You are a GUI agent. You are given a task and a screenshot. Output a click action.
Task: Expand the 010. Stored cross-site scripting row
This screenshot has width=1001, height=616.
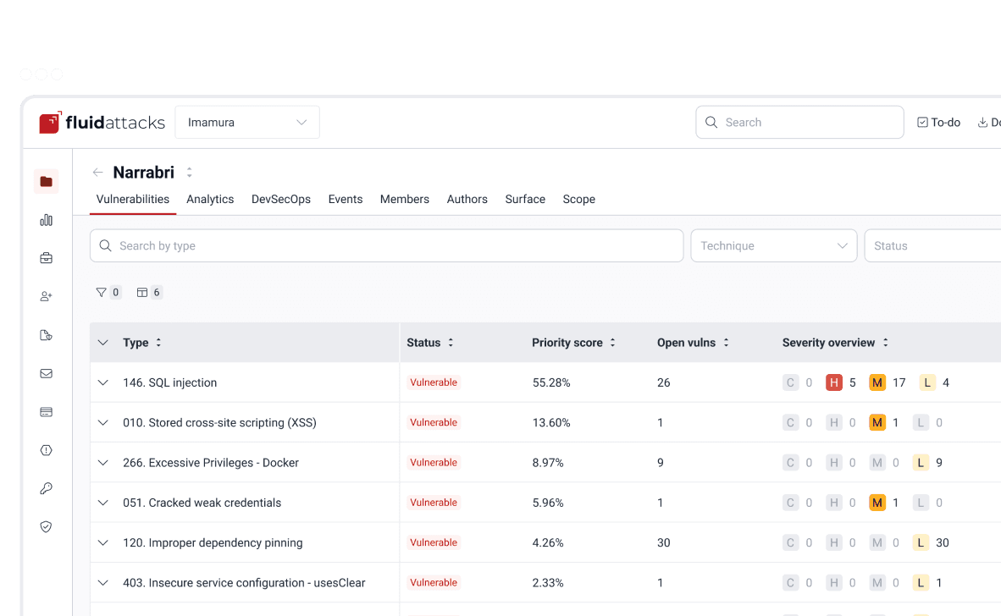tap(102, 422)
